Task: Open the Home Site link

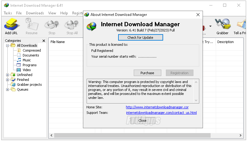Action: click(x=157, y=107)
